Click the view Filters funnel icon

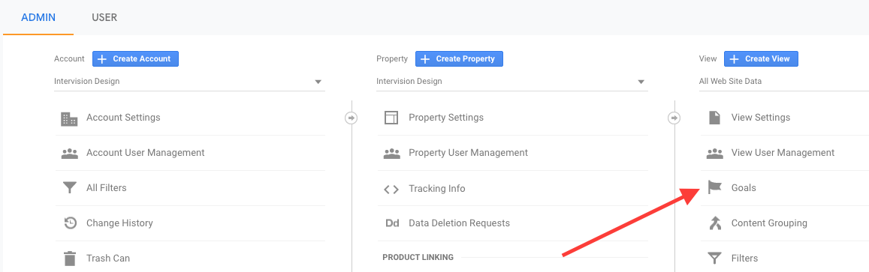coord(714,259)
